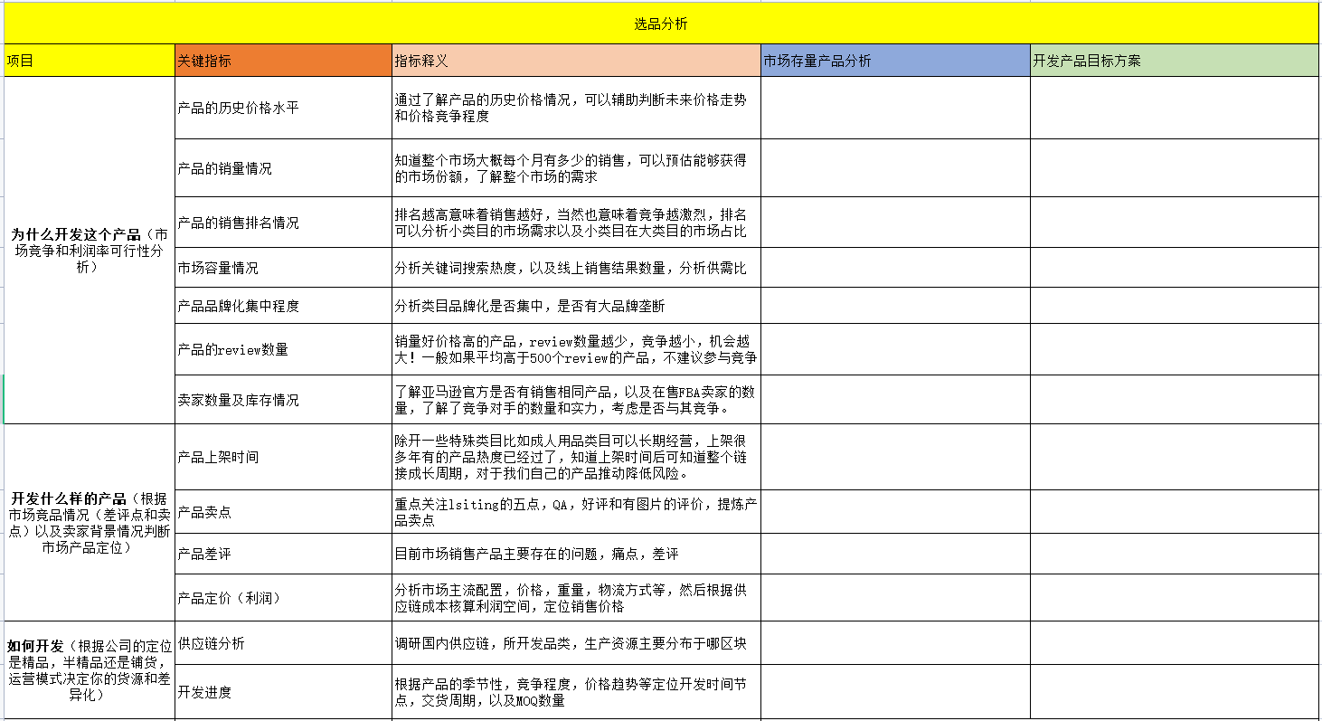The height and width of the screenshot is (721, 1322).
Task: Click empty 市场存量产品分析 cell in 产品差评 row
Action: (895, 554)
